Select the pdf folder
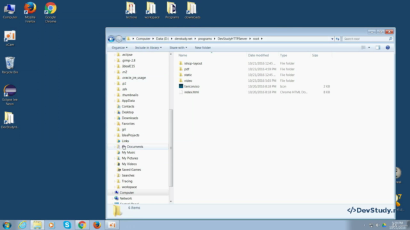Screen dimensions: 410x230 point(186,69)
